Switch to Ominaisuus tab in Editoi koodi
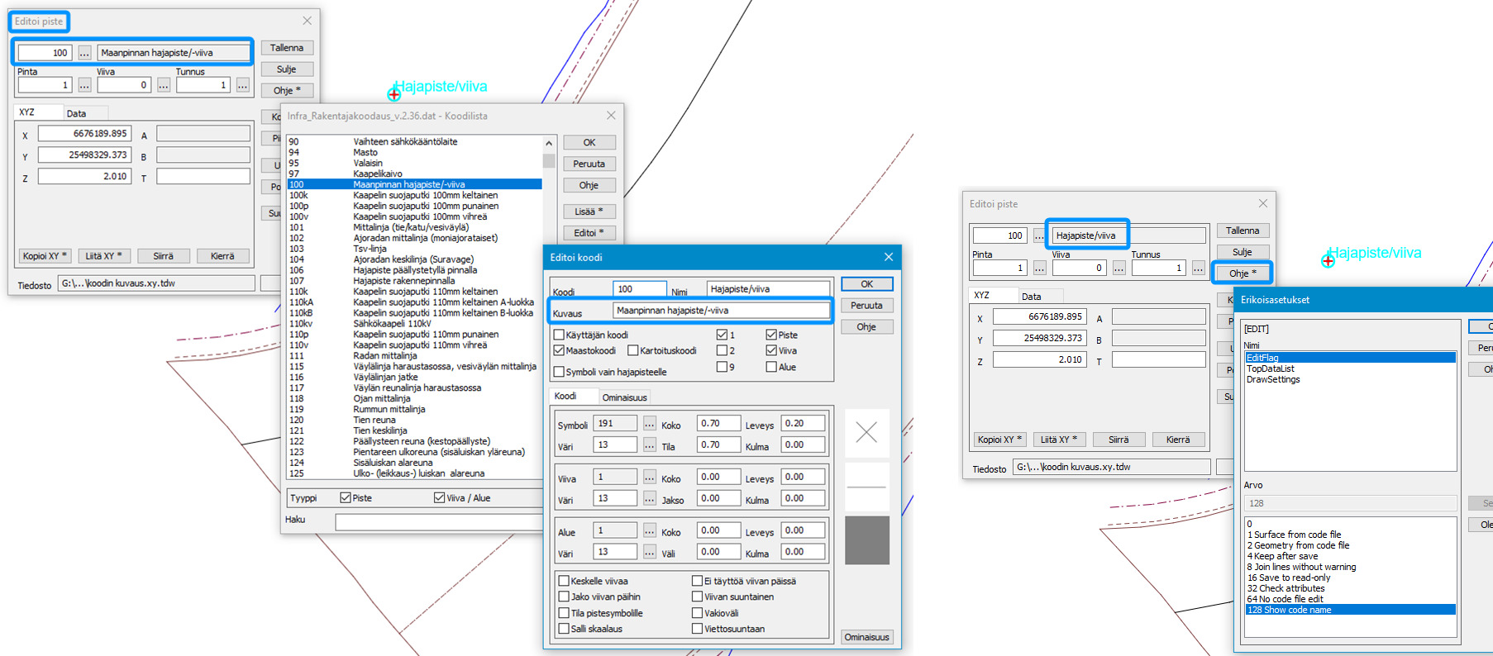The image size is (1493, 656). click(624, 397)
